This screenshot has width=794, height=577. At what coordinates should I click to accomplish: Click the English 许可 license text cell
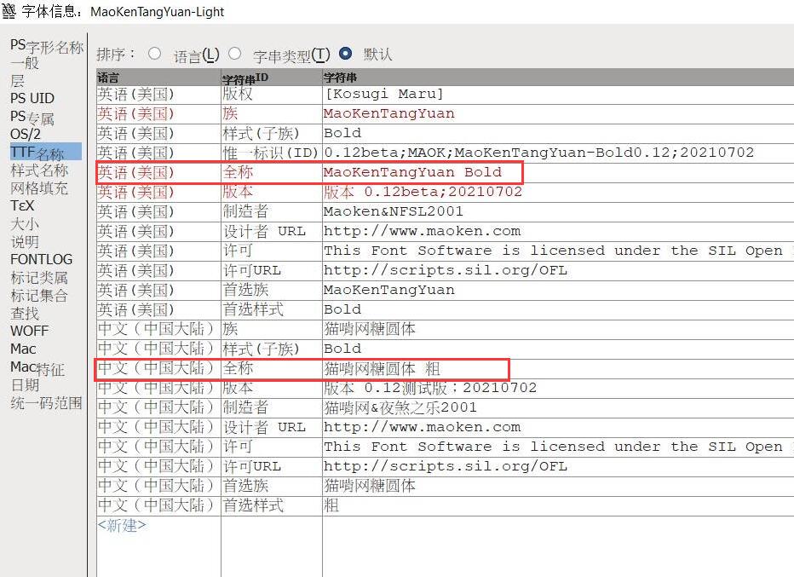pos(558,251)
